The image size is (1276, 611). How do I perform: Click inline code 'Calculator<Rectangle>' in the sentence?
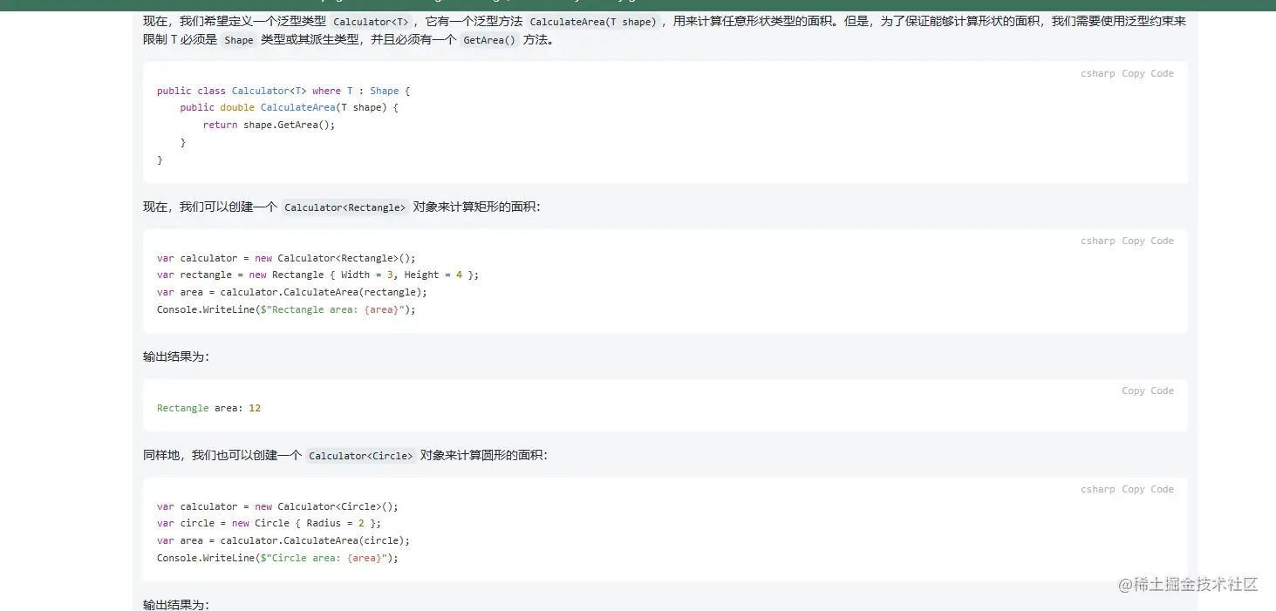point(345,207)
